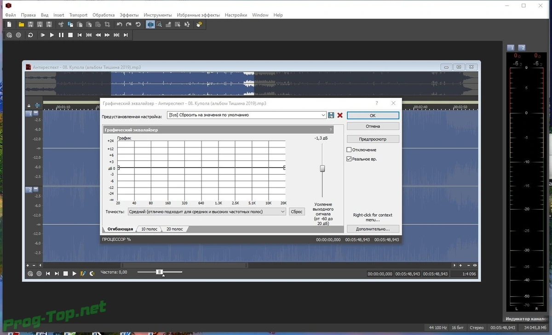
Task: Go to end in main transport toolbar
Action: [126, 35]
